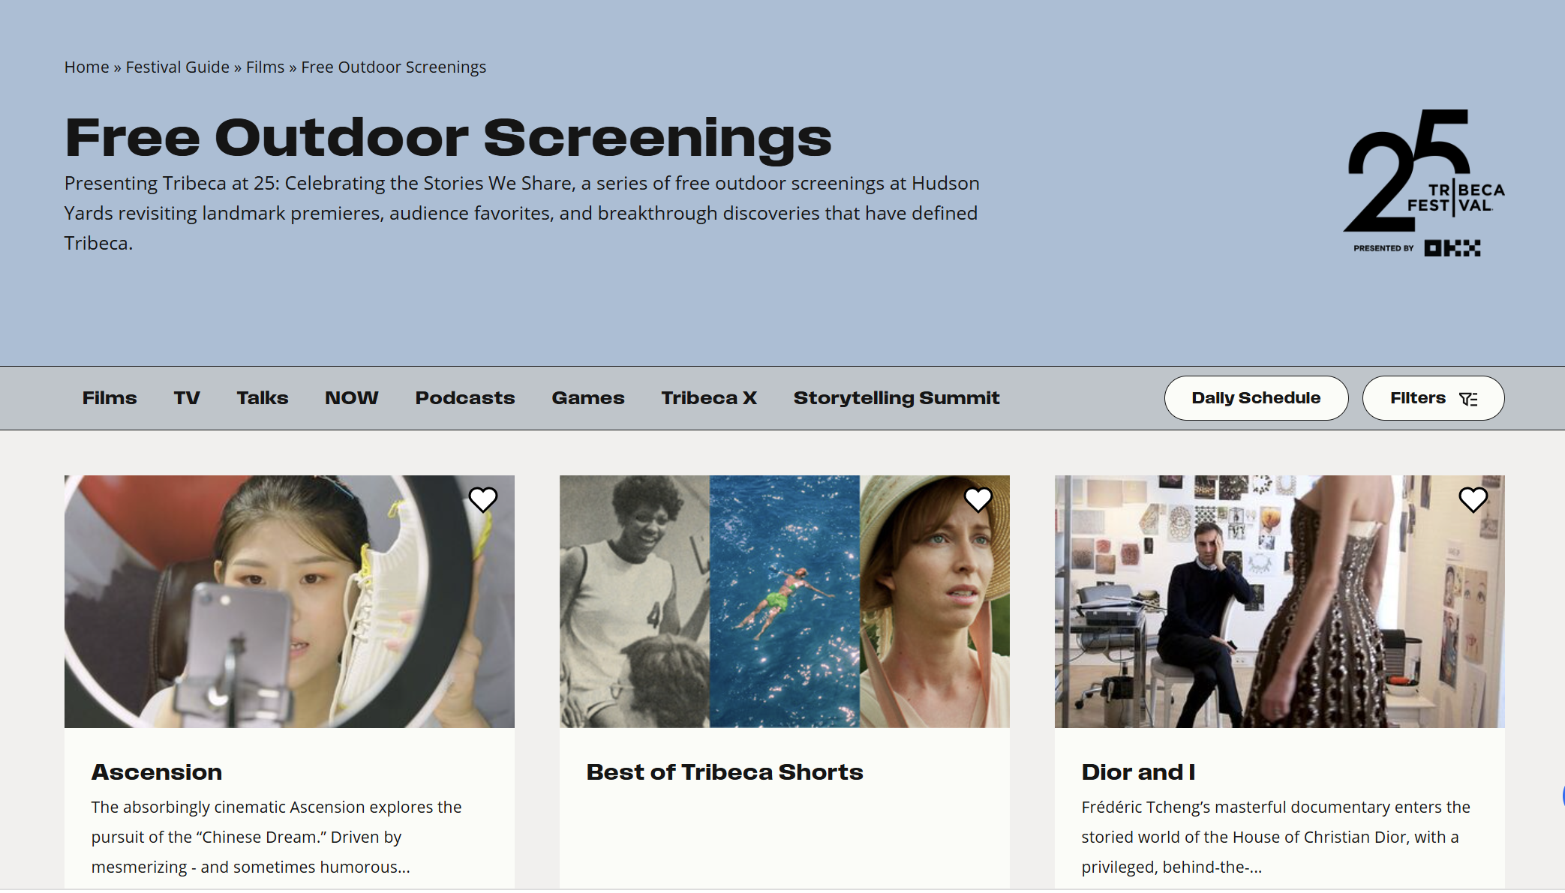
Task: Open the Dior and I thumbnail
Action: tap(1280, 601)
